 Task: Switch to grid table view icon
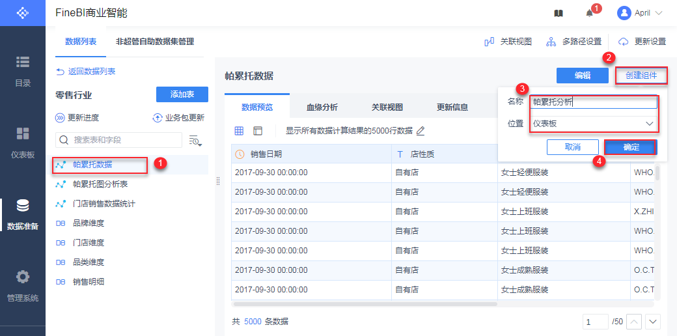coord(239,131)
